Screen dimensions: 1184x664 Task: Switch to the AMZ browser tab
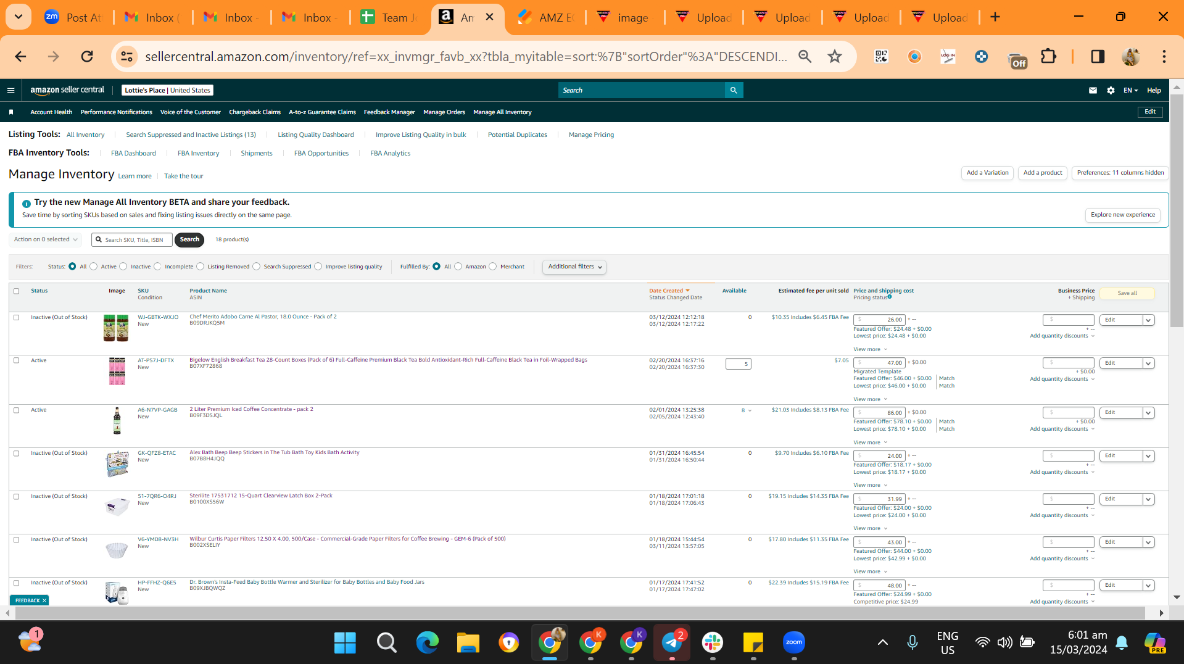[x=545, y=17]
